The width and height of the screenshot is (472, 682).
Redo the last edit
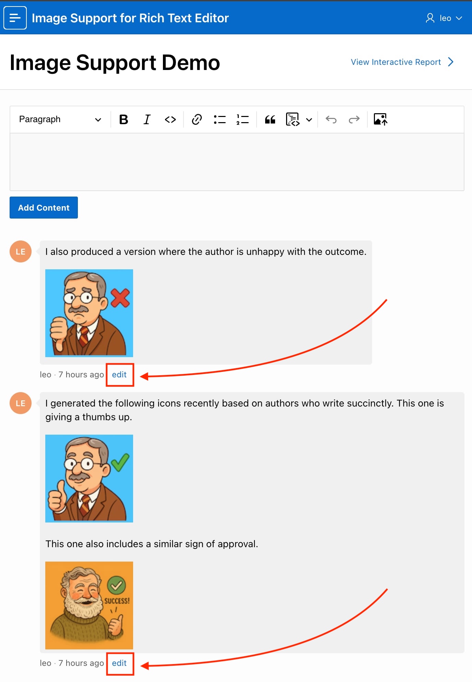pos(354,119)
